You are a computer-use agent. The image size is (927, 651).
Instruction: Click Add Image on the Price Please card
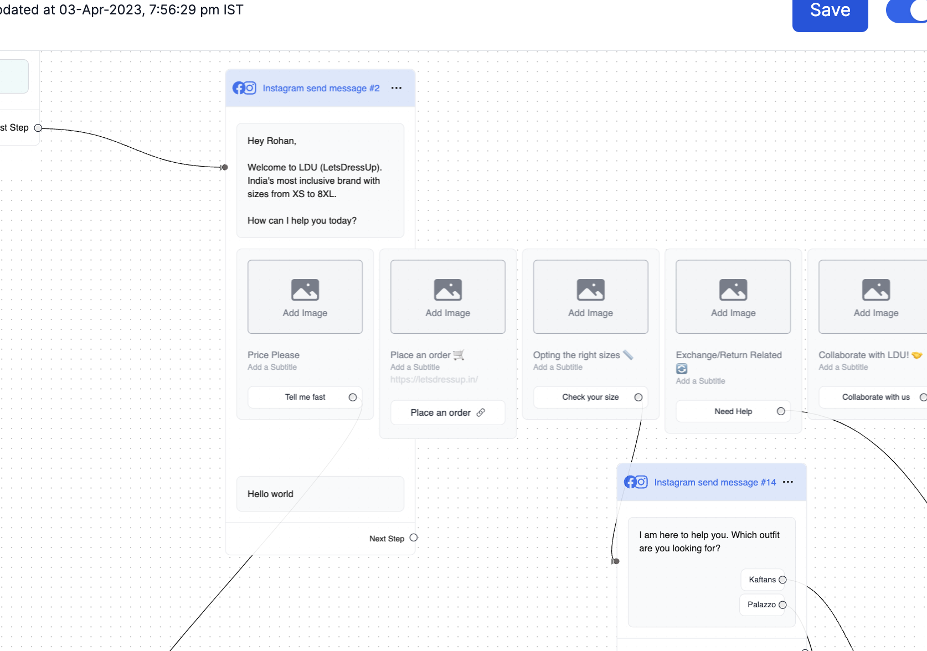pyautogui.click(x=305, y=296)
